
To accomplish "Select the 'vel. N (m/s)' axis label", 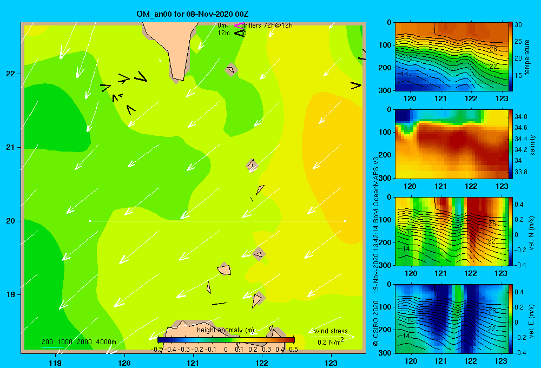I will click(x=531, y=233).
